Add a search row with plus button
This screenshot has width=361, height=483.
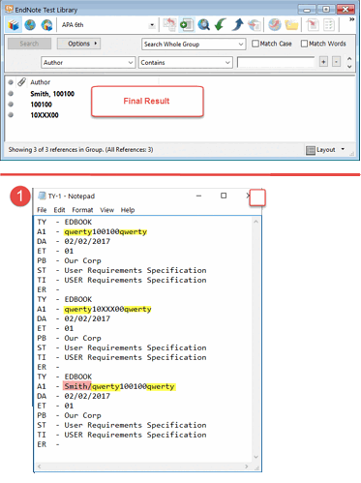point(323,61)
